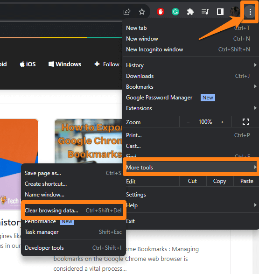Open a New Incognito window

[191, 49]
